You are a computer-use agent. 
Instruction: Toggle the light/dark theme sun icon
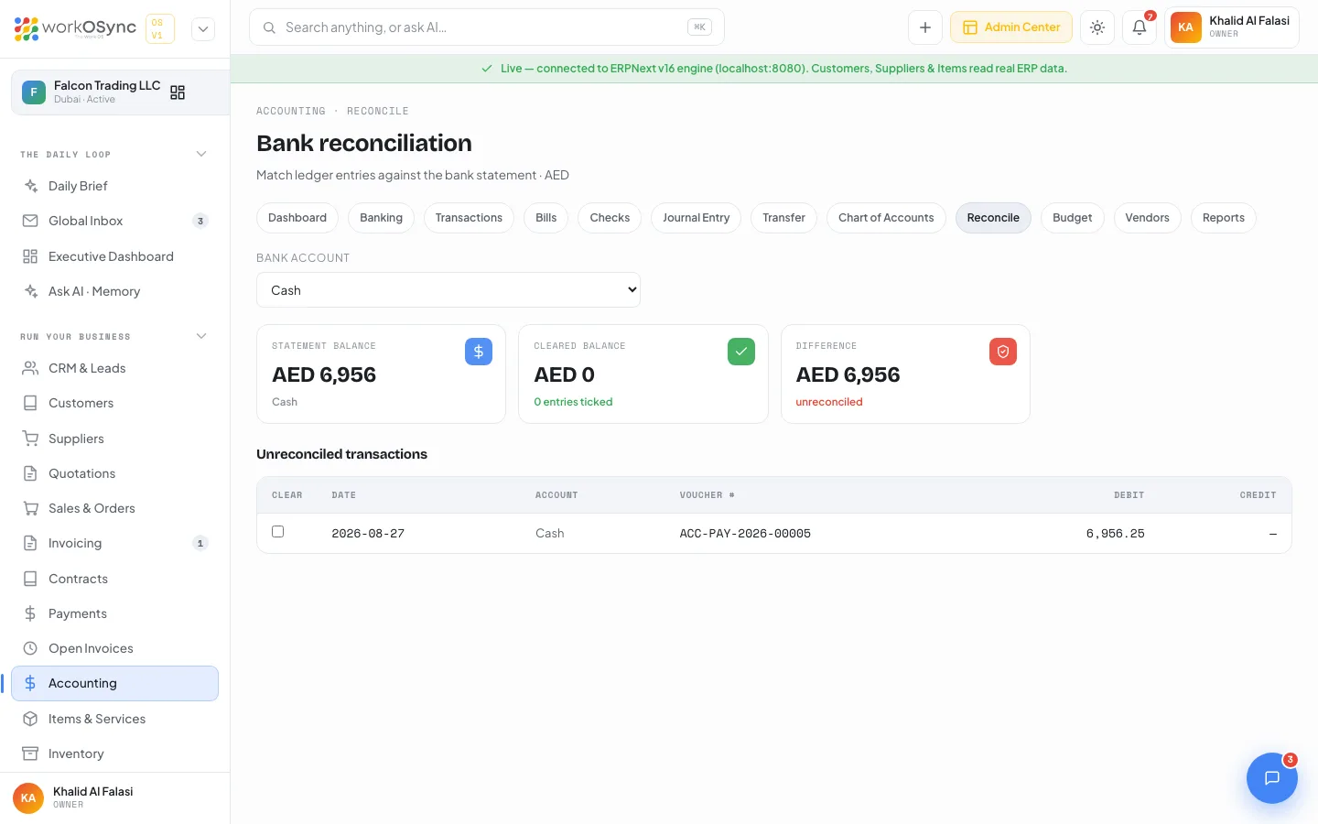1097,27
